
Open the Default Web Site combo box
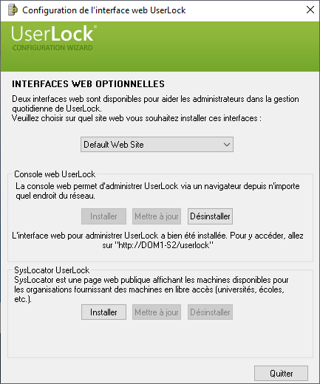tap(157, 145)
